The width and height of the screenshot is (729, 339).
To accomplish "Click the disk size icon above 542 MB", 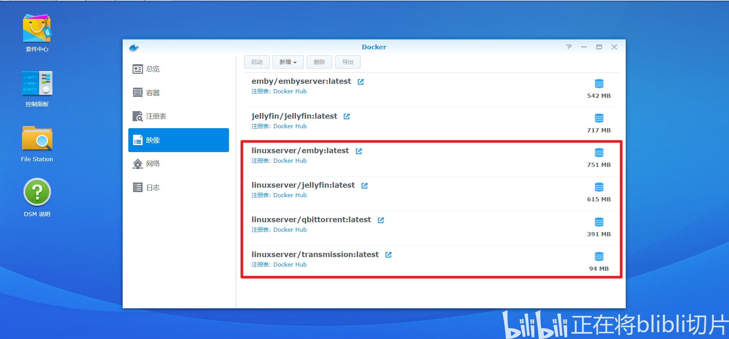I will (599, 83).
